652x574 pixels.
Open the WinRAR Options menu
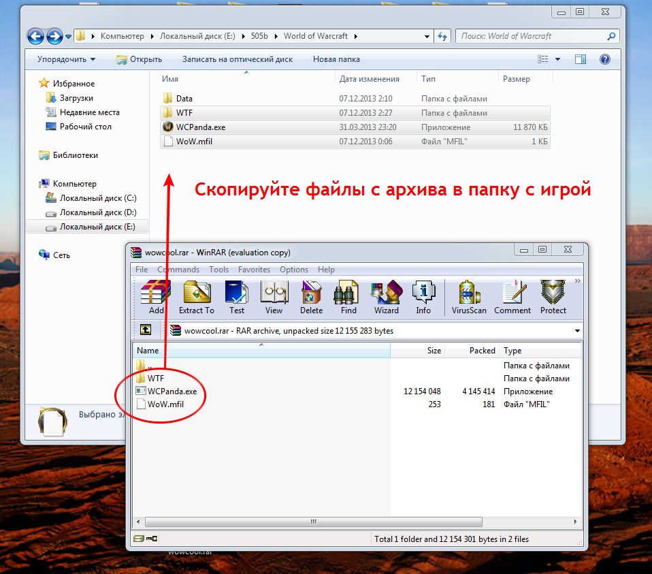tap(294, 269)
